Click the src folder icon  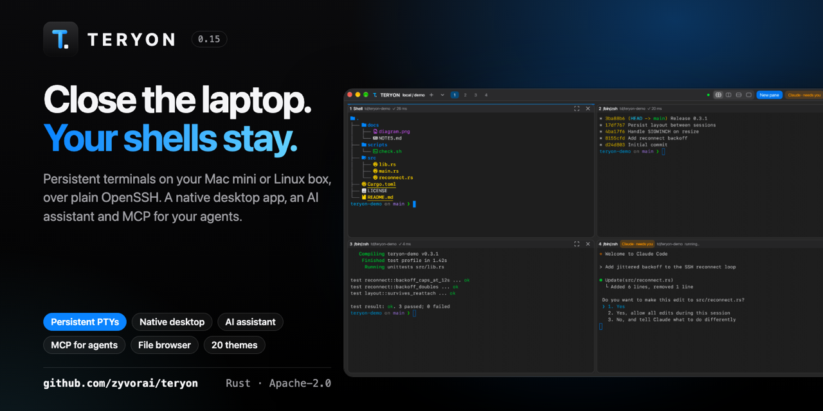click(364, 158)
